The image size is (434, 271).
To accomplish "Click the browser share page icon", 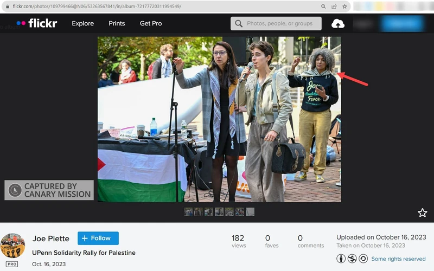I will coord(334,7).
